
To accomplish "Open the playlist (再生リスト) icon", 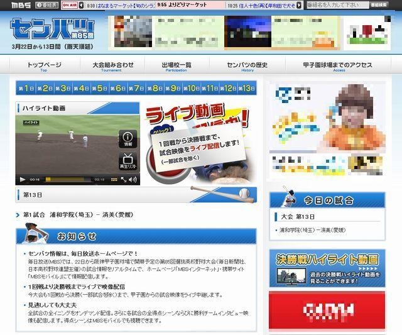I will (128, 161).
